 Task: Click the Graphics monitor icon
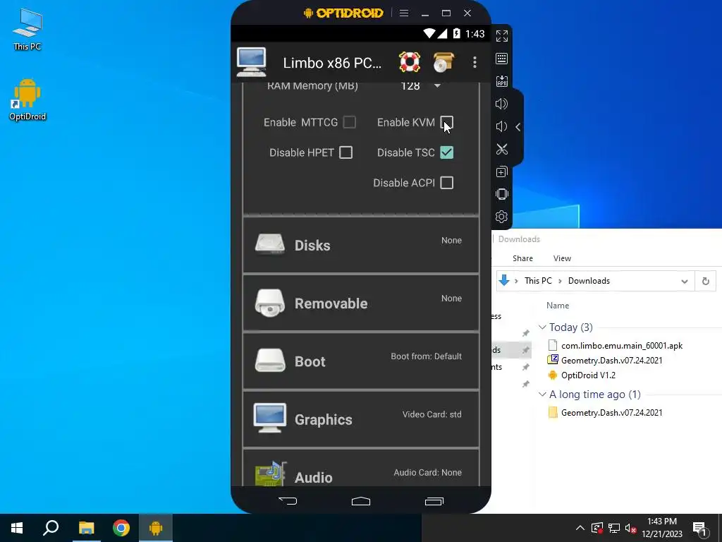coord(270,418)
